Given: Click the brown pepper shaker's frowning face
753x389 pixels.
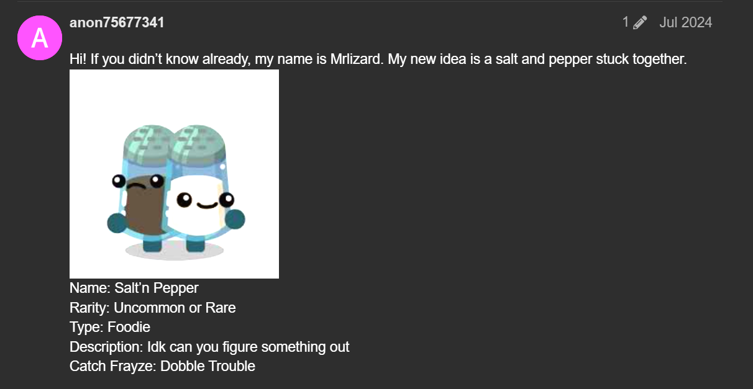Looking at the screenshot, I should (138, 182).
